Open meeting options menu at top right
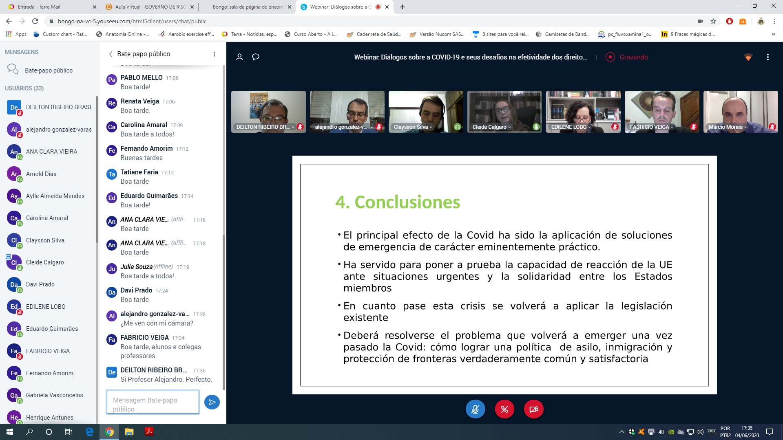 pos(768,57)
